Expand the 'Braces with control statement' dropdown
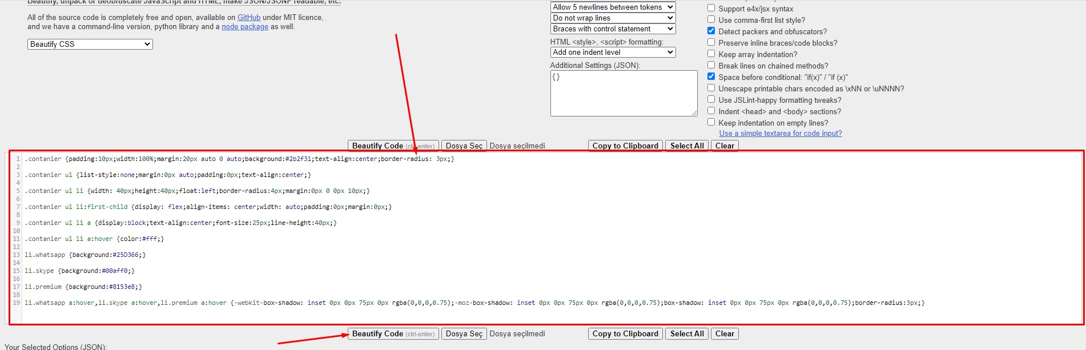This screenshot has width=1086, height=350. [612, 29]
